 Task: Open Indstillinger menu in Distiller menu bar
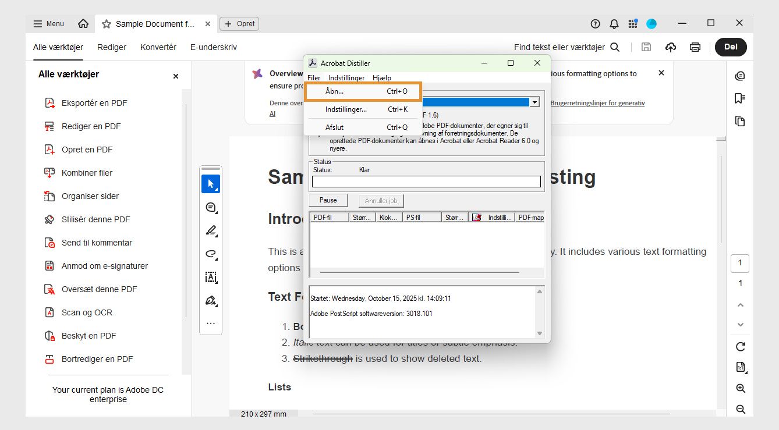click(346, 78)
